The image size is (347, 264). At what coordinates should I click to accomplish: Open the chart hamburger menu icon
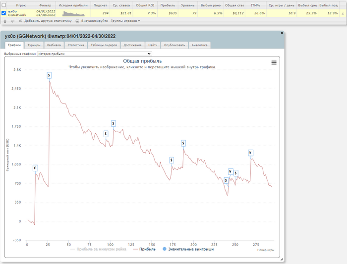[274, 62]
